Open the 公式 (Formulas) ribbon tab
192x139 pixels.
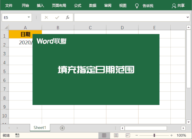coord(78,6)
